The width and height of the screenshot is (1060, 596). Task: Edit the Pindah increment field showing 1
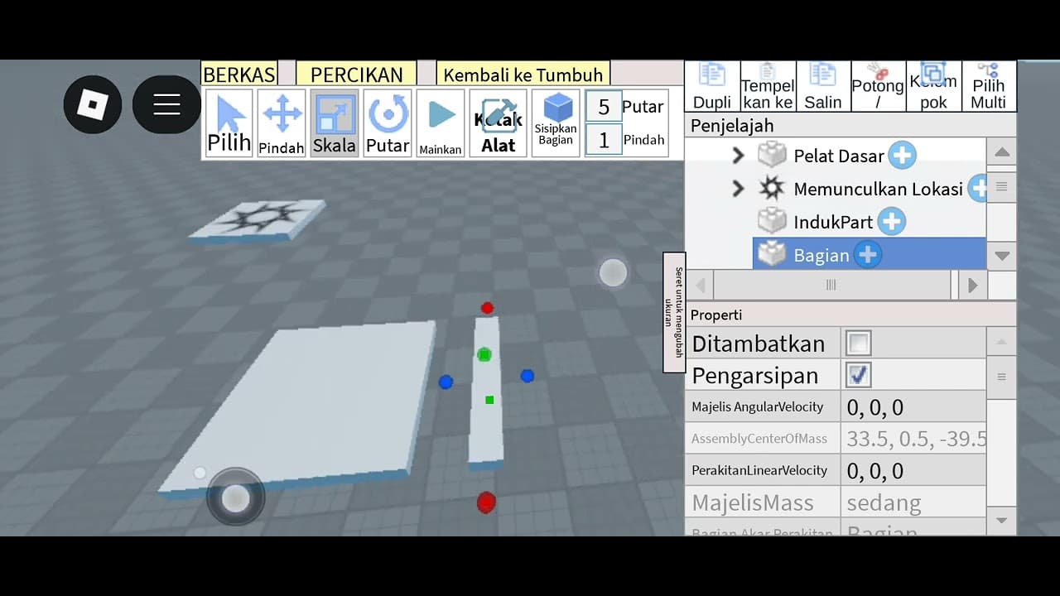click(603, 140)
